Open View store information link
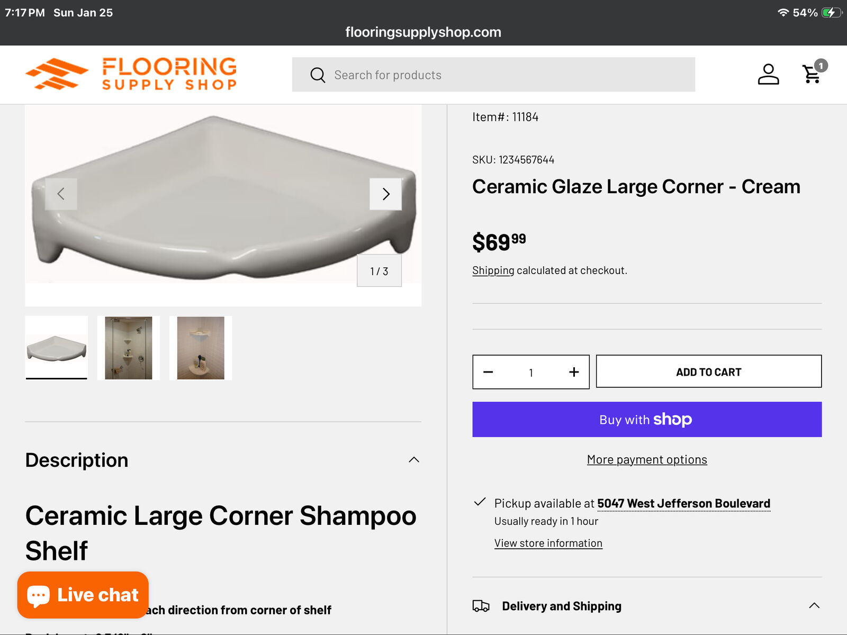The width and height of the screenshot is (847, 635). pos(548,543)
